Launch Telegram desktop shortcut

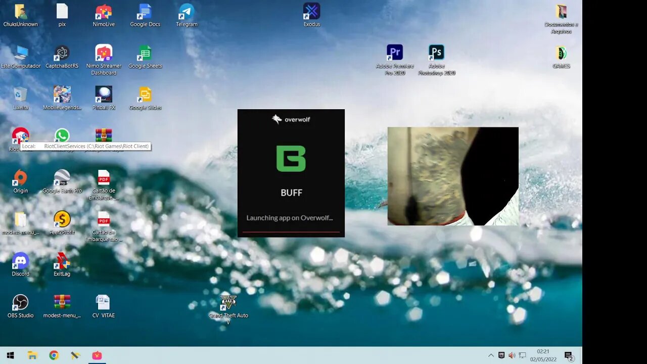[x=187, y=15]
